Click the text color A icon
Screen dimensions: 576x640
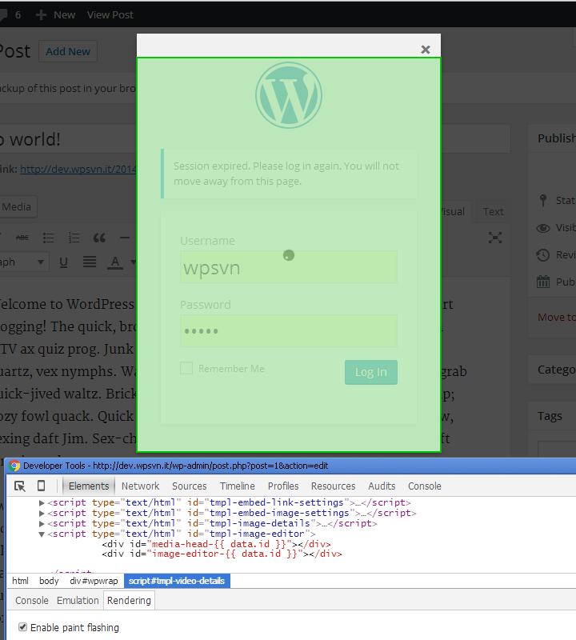(115, 262)
